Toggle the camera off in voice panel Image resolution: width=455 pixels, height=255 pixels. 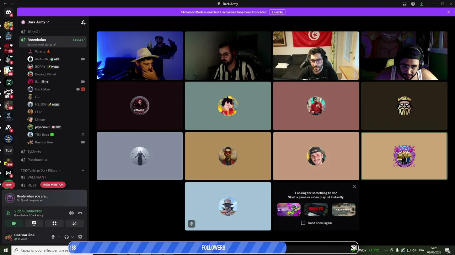coord(14,223)
